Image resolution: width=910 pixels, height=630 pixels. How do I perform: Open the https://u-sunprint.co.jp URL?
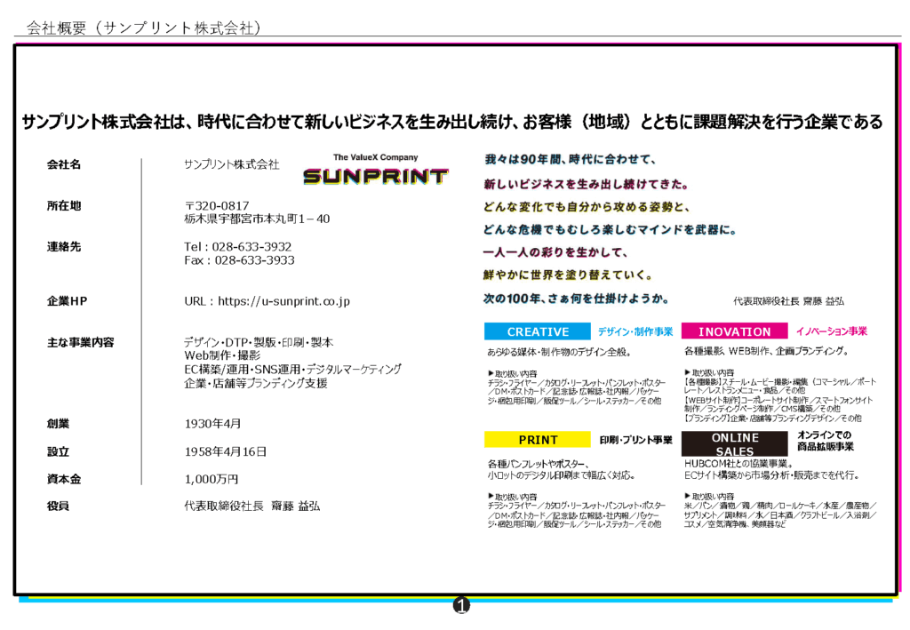pyautogui.click(x=283, y=301)
